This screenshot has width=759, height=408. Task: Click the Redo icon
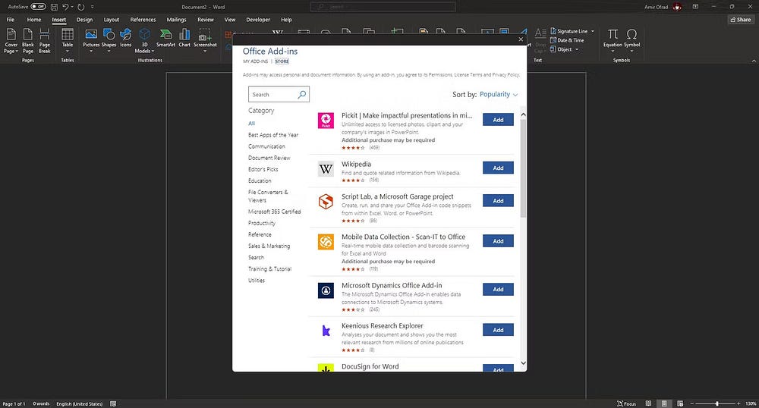(x=81, y=7)
